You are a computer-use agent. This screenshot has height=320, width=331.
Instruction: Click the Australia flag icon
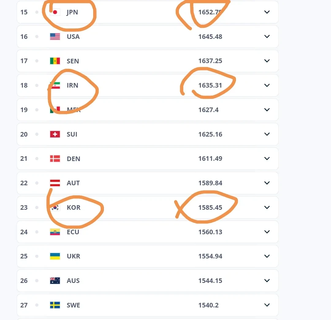pyautogui.click(x=55, y=280)
